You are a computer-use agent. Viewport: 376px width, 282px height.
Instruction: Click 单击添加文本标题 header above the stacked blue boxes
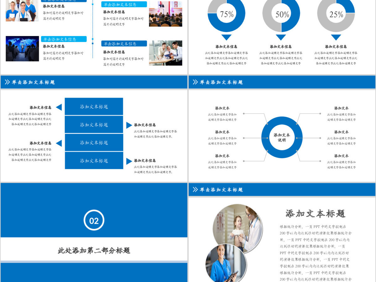[33, 82]
